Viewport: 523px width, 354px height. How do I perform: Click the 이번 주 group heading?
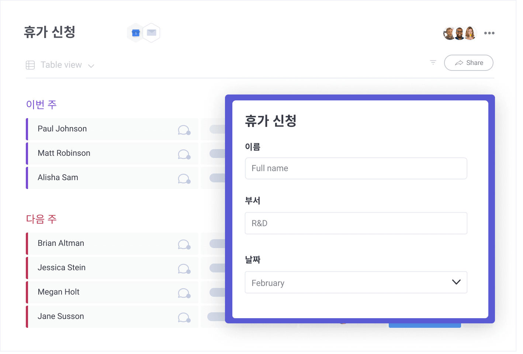click(x=41, y=104)
